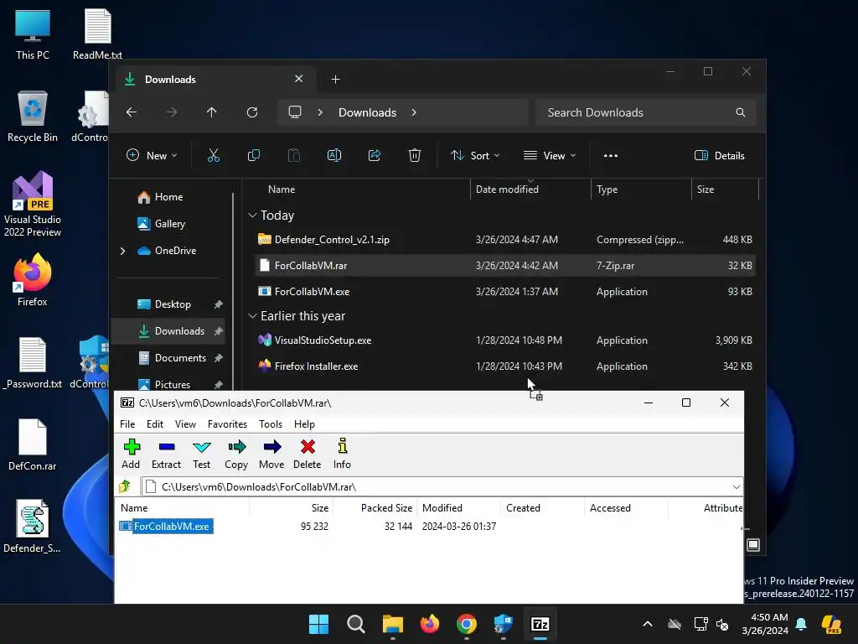Toggle the Details pane in Explorer
Screen dimensions: 858x644
719,155
